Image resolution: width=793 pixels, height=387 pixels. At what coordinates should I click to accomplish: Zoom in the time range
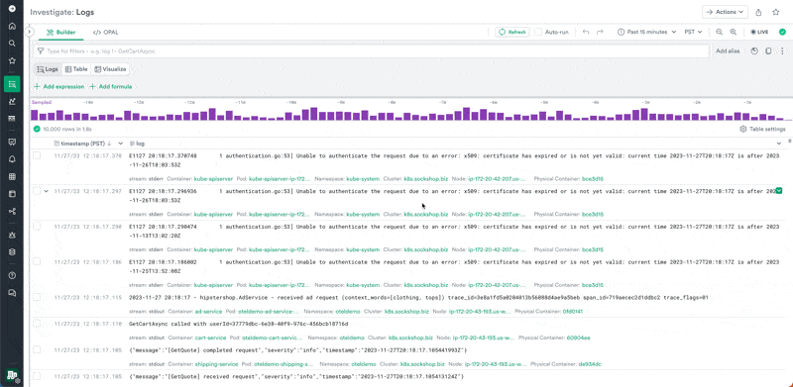click(x=734, y=32)
